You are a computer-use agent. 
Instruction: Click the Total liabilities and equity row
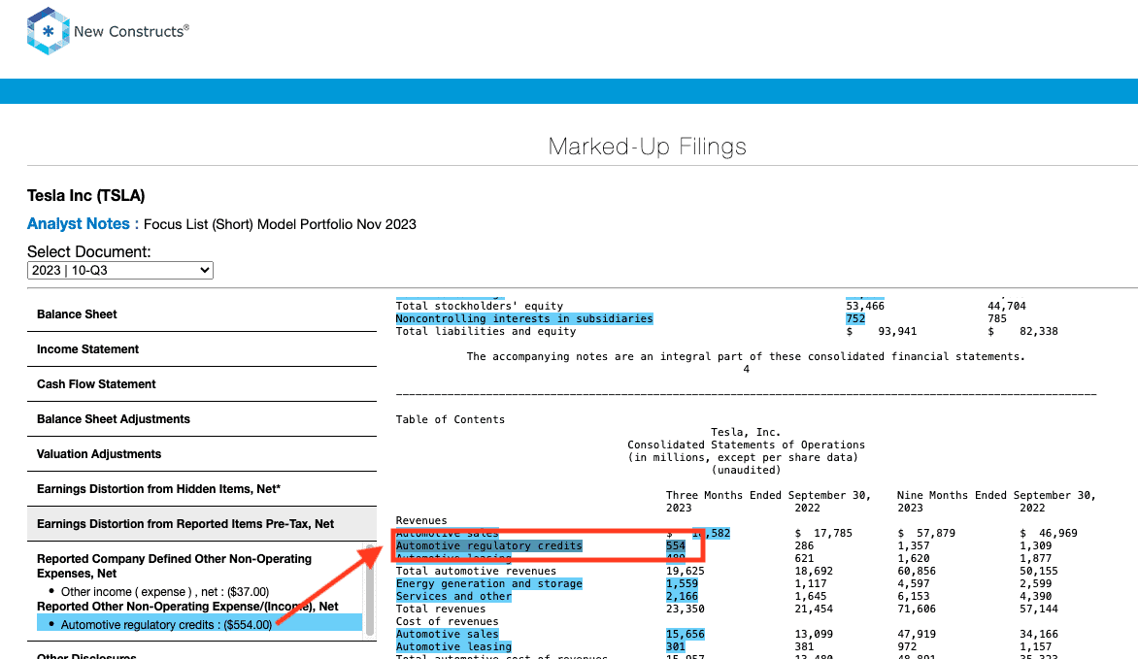[726, 331]
